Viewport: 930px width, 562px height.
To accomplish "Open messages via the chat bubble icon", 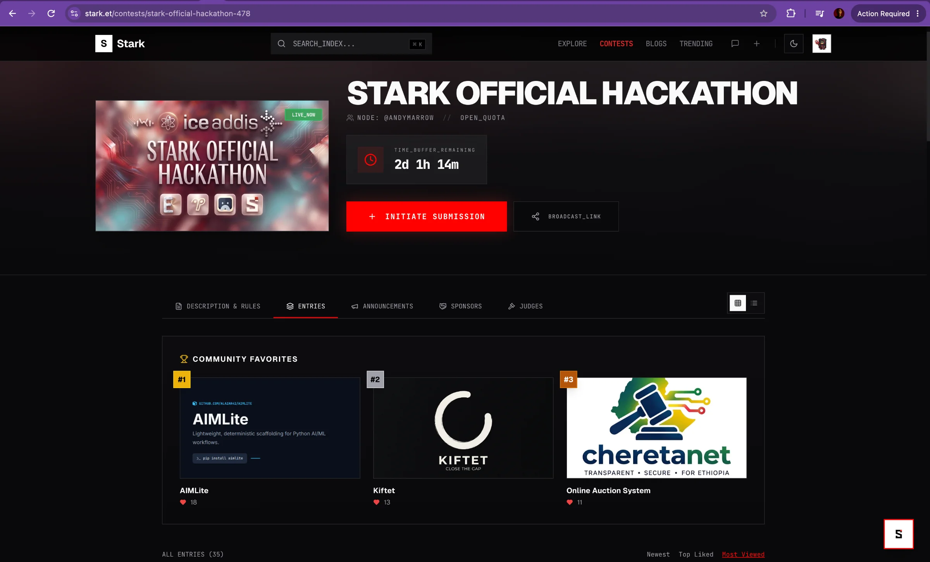I will pyautogui.click(x=735, y=43).
